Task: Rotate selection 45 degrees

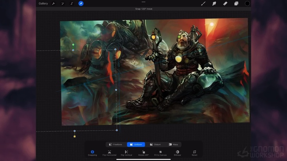Action: [143, 153]
